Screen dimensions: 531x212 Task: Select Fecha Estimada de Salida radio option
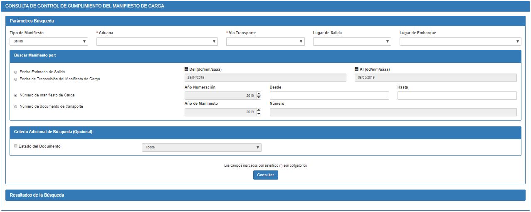coord(16,72)
